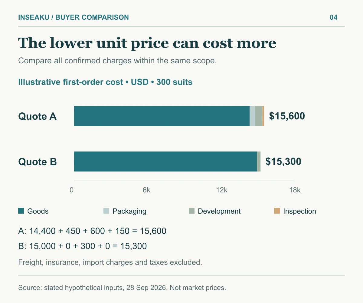Screen dimensions: 363x303
Task: Click the source footnote text
Action: [x=122, y=288]
